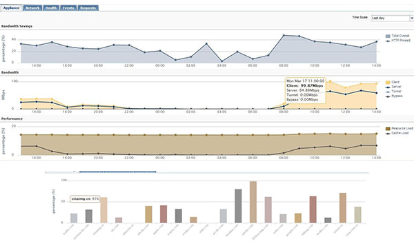Screen dimensions: 414x248
Task: Toggle the Client series legend swatch
Action: 388,83
